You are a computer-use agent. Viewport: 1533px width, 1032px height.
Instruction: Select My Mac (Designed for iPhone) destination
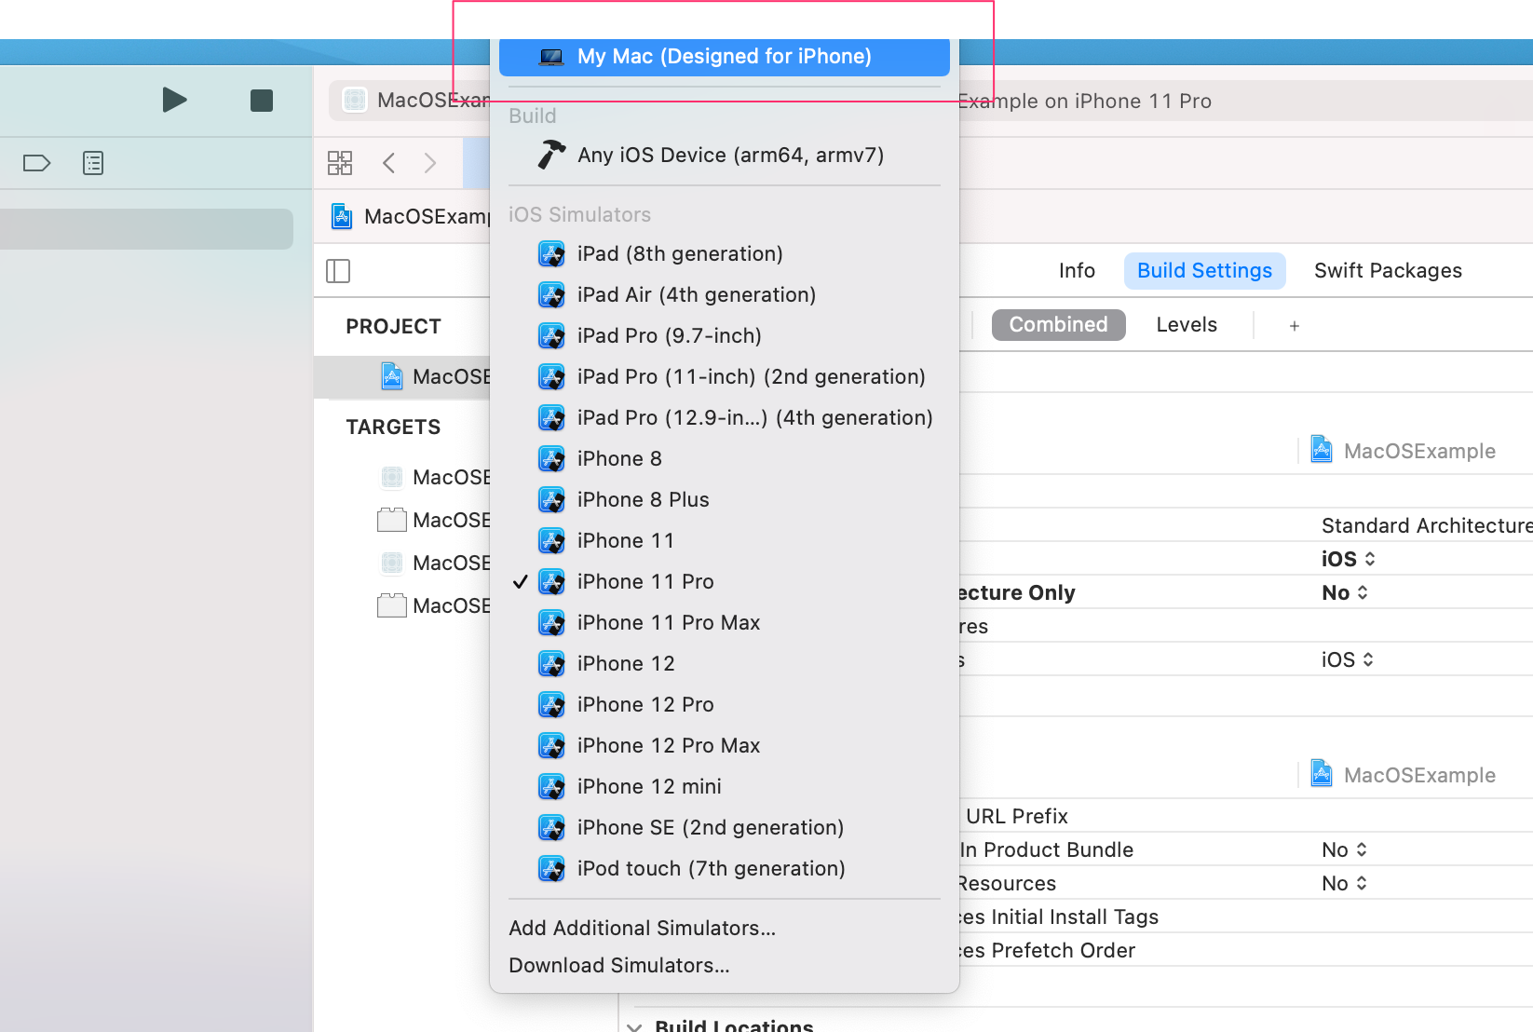(725, 56)
